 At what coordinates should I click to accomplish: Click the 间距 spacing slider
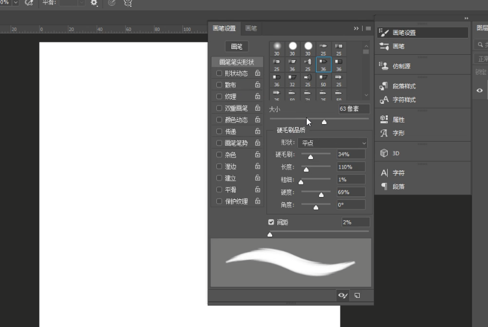(x=319, y=231)
